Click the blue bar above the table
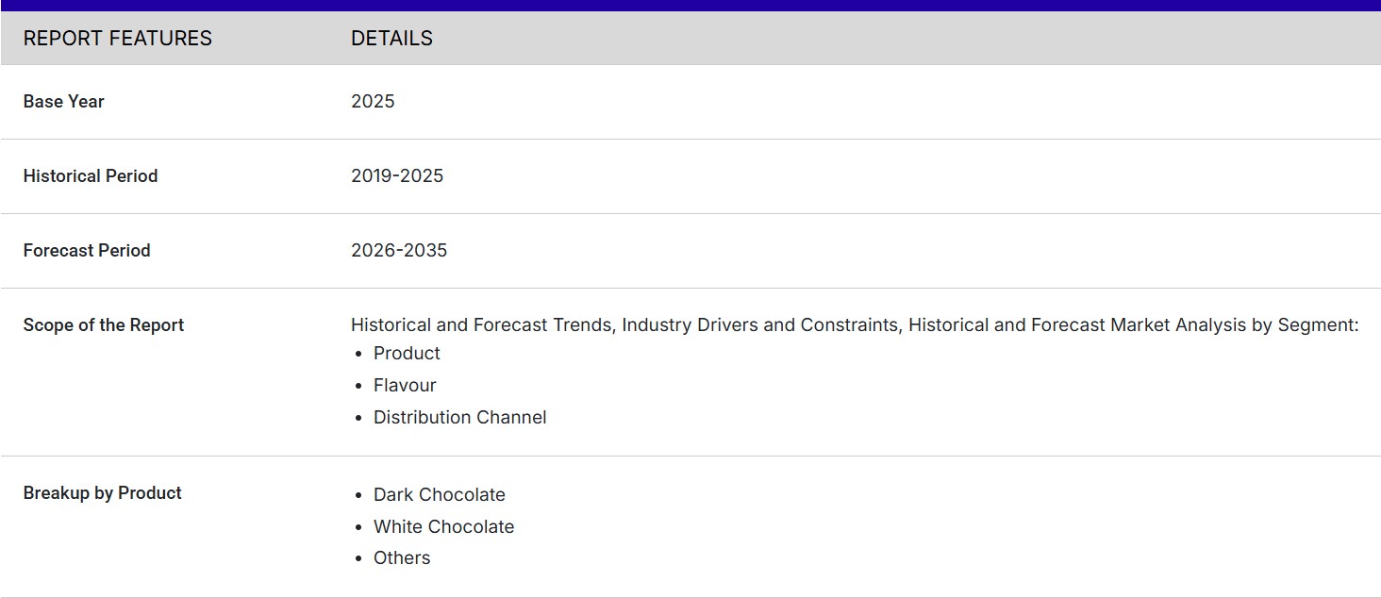The height and width of the screenshot is (598, 1381). [690, 6]
